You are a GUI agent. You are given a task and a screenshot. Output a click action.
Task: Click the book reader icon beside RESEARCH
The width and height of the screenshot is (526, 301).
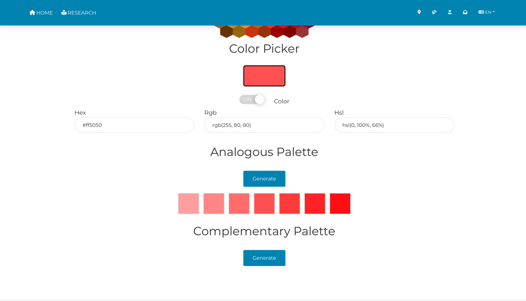[x=64, y=12]
